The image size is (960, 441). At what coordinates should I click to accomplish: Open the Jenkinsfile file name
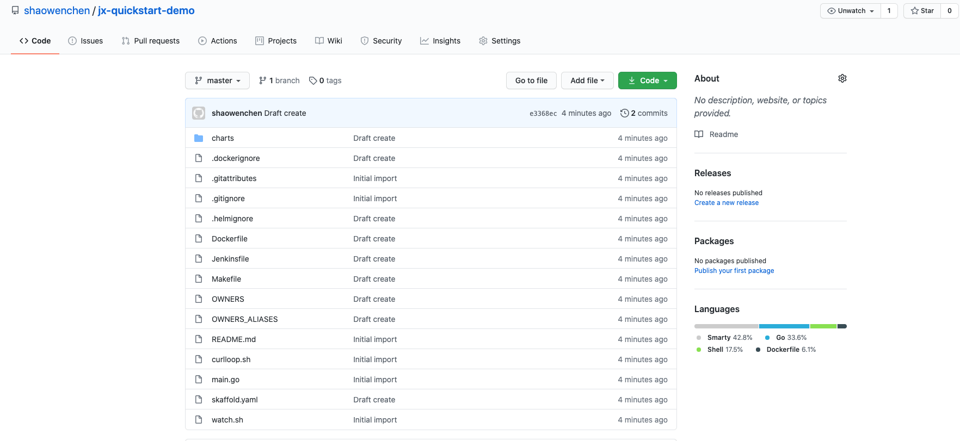[230, 259]
